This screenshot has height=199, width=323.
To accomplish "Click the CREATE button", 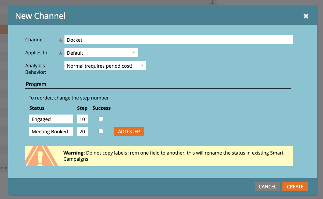I will (295, 187).
